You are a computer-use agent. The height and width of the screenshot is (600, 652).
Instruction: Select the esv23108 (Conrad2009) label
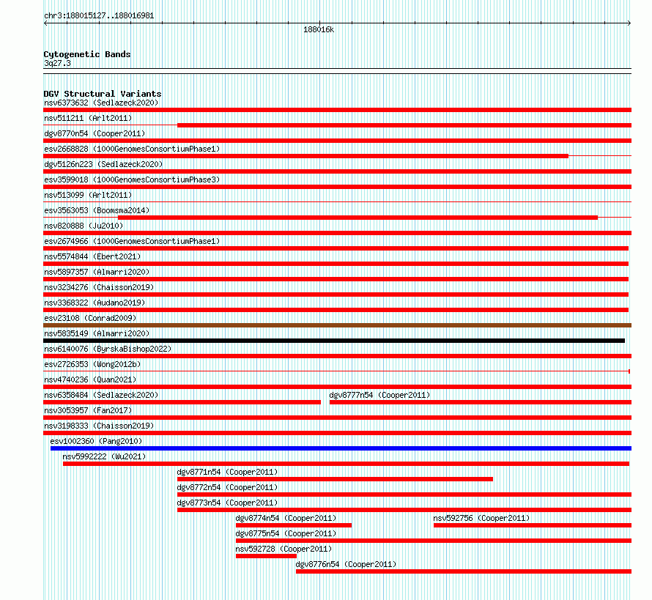click(90, 318)
